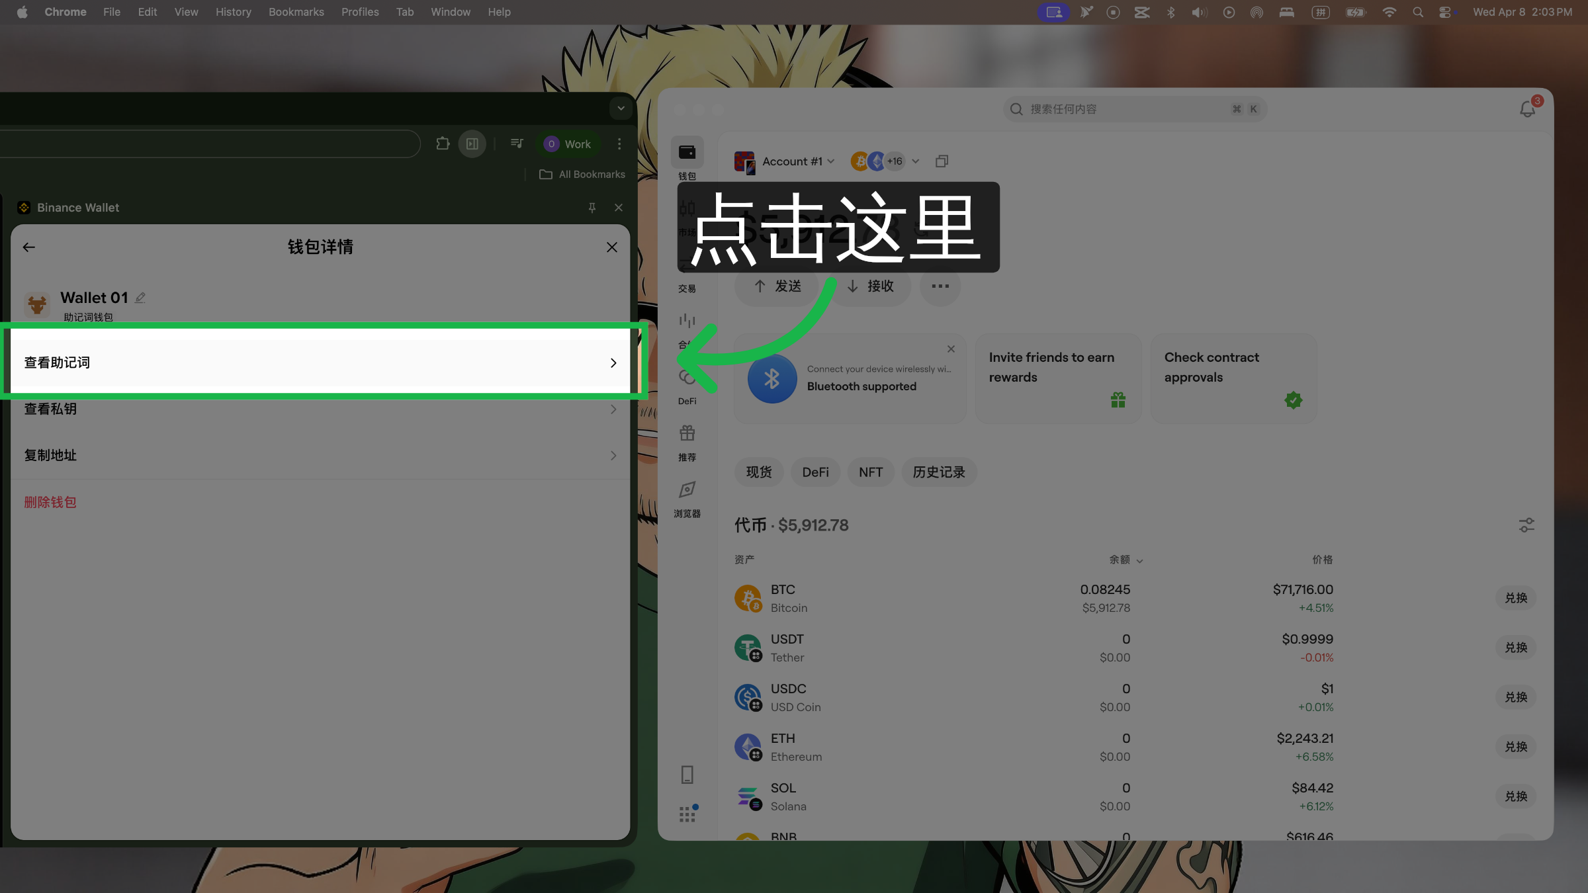Click 兑换 for USDC row
1588x893 pixels.
click(1516, 697)
